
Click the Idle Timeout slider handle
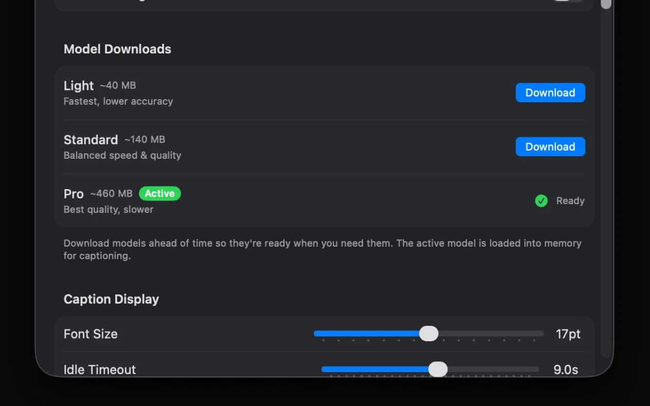tap(438, 369)
